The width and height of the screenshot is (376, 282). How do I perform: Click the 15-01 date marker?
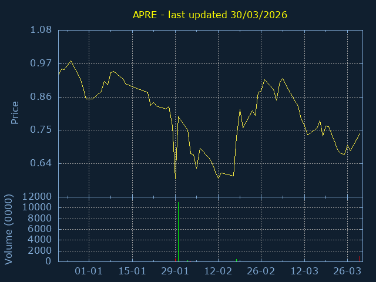click(x=132, y=271)
